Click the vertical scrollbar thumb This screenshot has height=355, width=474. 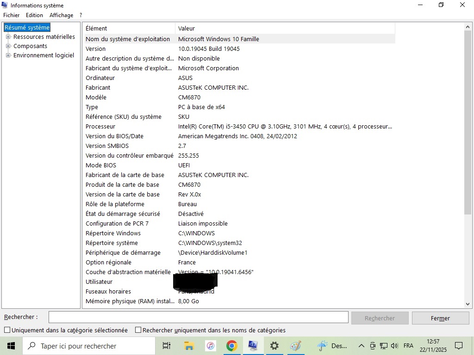pos(468,122)
